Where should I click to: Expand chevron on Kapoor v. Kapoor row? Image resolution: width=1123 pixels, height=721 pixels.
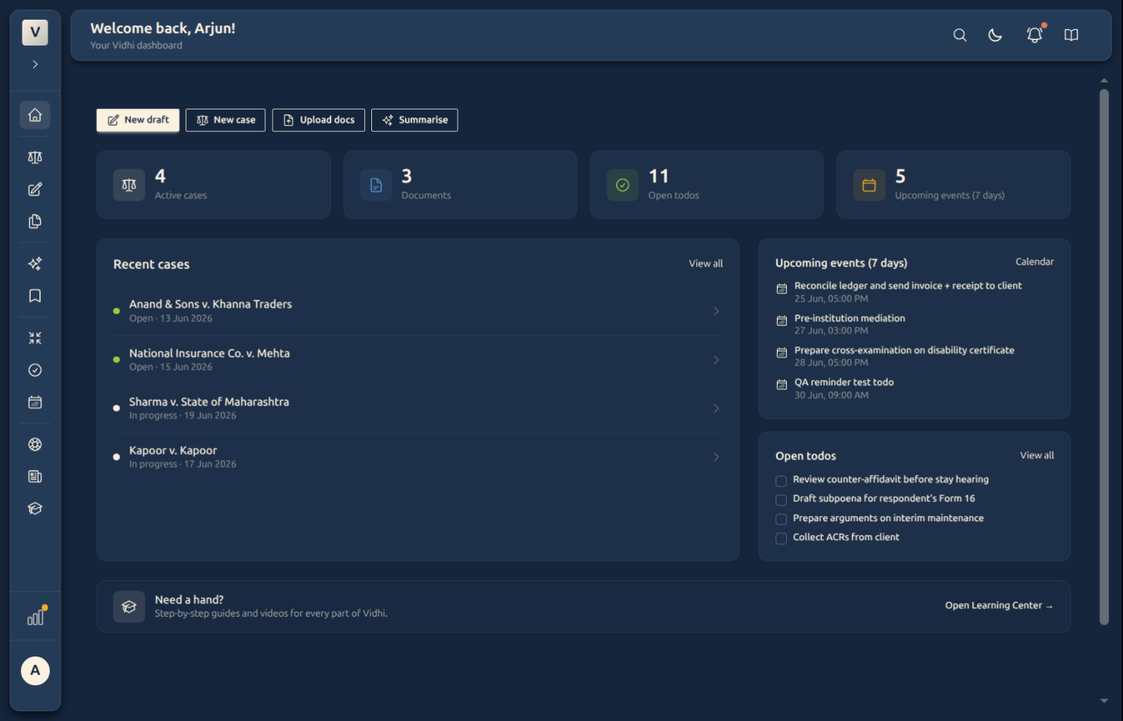point(716,457)
